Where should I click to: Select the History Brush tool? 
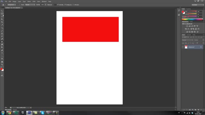(x=2, y=36)
